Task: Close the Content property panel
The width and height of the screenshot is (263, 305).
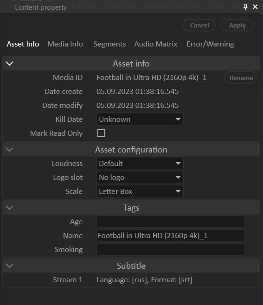Action: point(255,7)
